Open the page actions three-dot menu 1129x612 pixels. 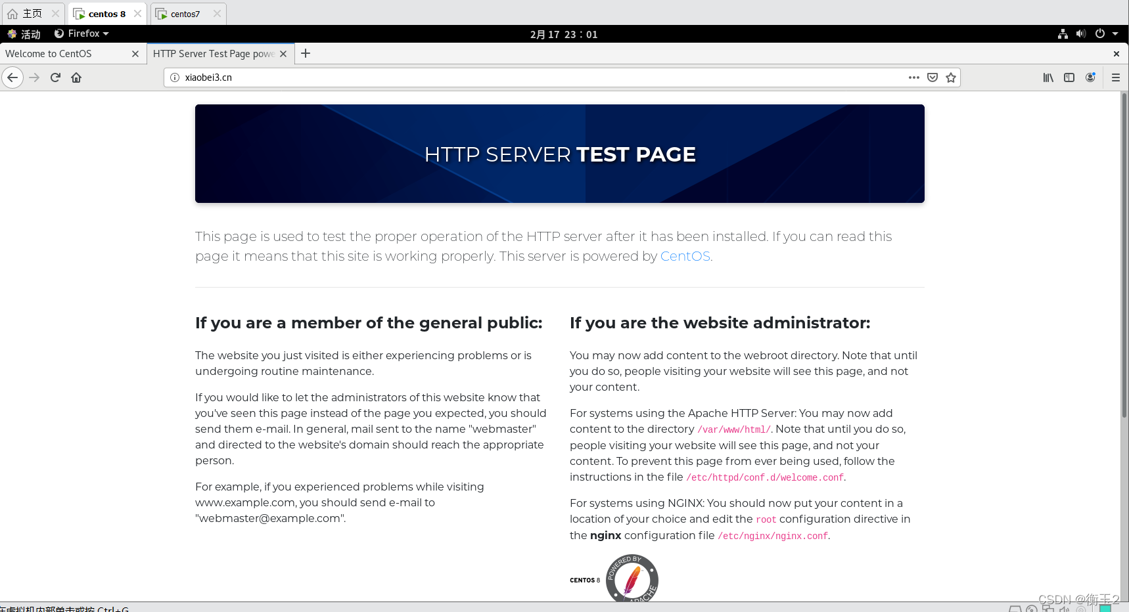click(x=913, y=77)
